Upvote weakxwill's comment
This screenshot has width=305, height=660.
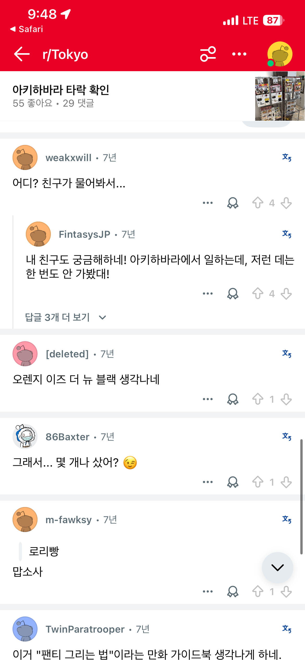(258, 203)
